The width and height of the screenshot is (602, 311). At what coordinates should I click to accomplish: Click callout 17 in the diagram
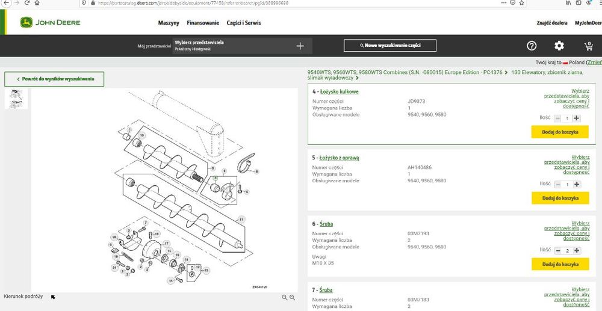click(166, 243)
